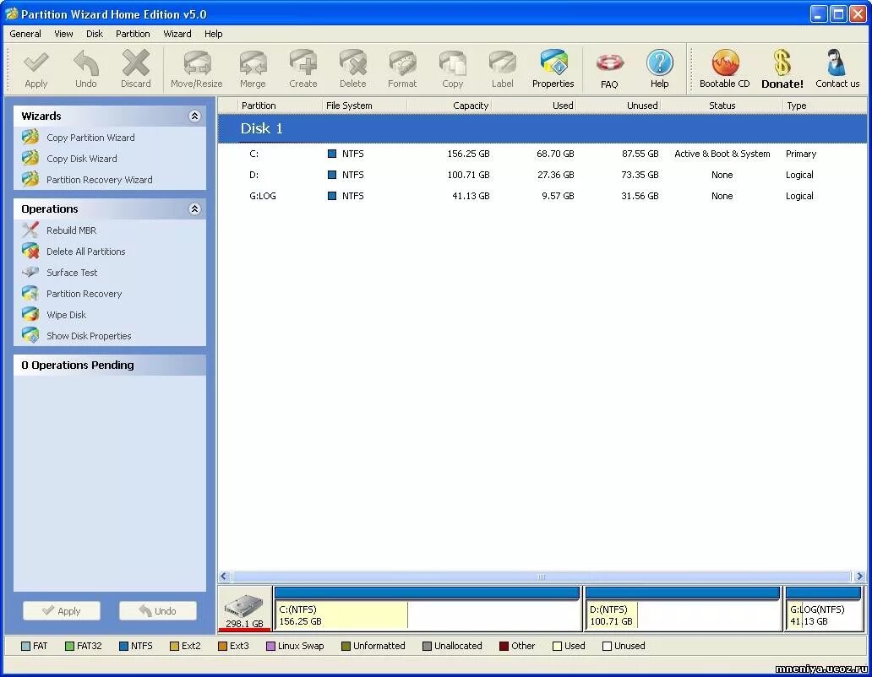Select the D:(NTFS) block in disk map
Viewport: 872px width, 677px height.
click(683, 609)
